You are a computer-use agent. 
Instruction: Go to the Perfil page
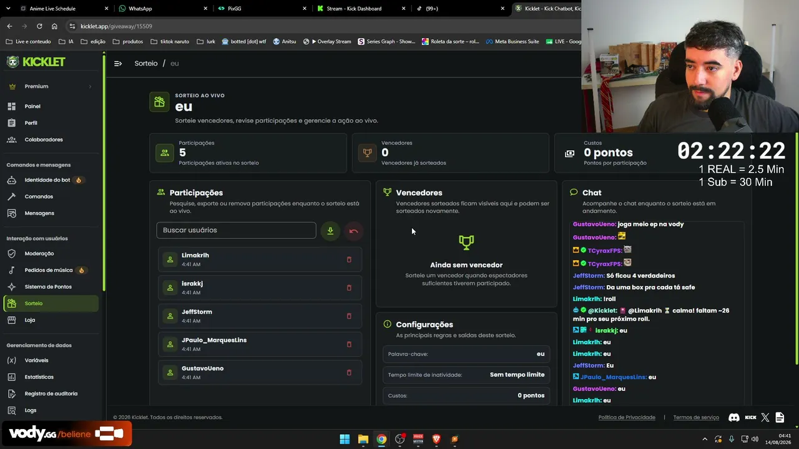pyautogui.click(x=31, y=123)
